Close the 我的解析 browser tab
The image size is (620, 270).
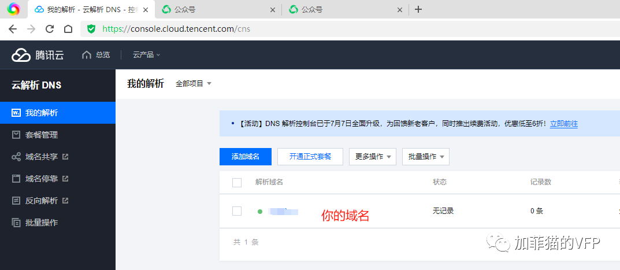(x=146, y=10)
